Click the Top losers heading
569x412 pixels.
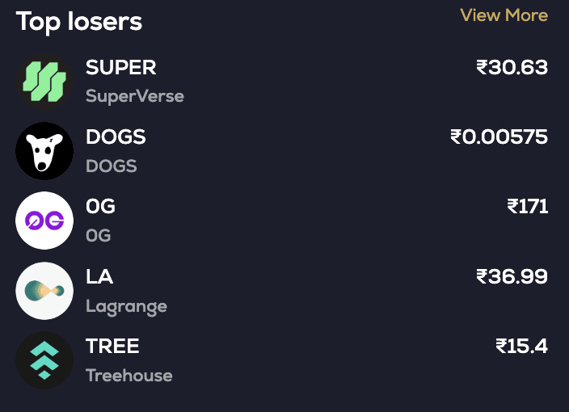[79, 22]
